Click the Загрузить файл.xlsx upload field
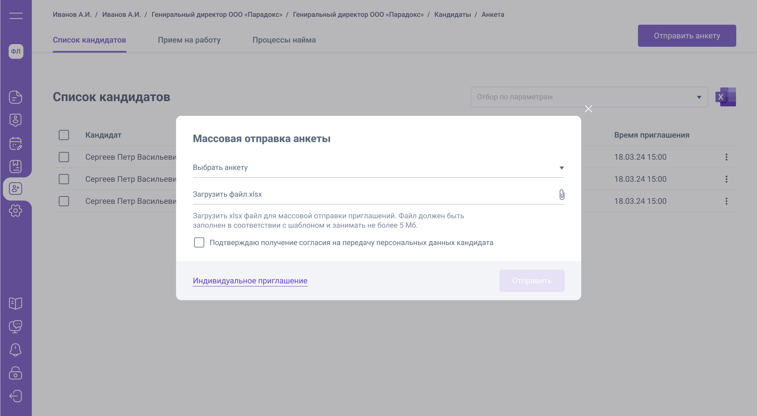Screen dimensions: 757x416 [373, 195]
